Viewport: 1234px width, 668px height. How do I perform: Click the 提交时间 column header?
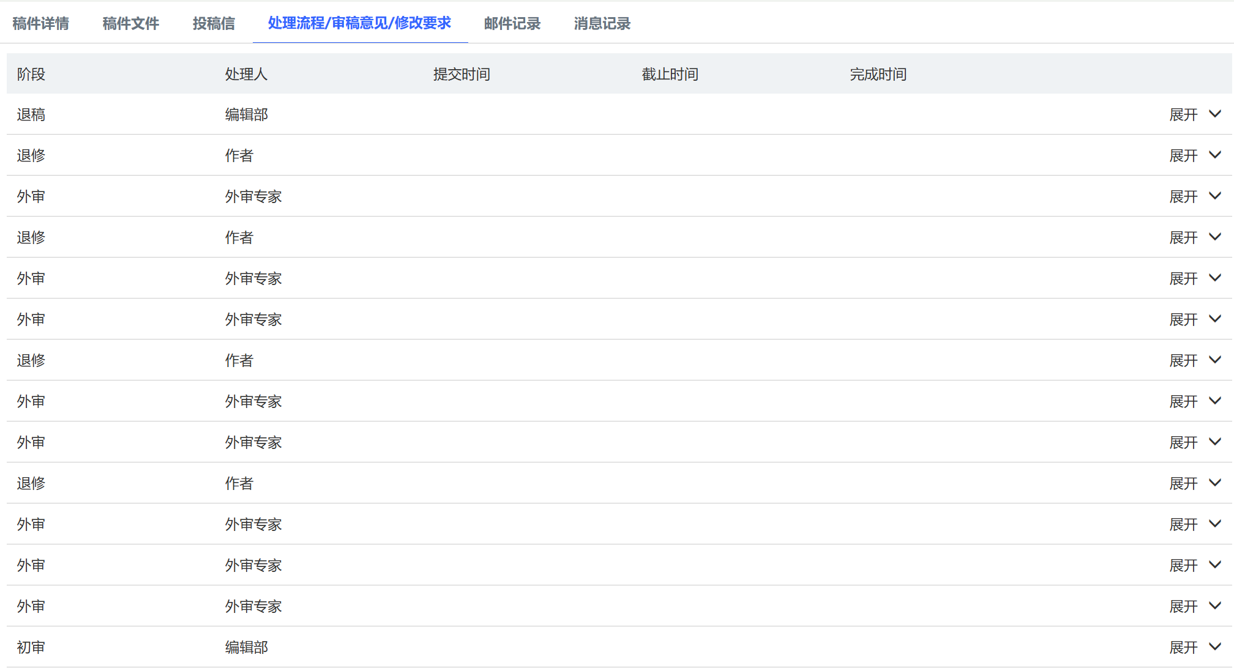click(462, 74)
